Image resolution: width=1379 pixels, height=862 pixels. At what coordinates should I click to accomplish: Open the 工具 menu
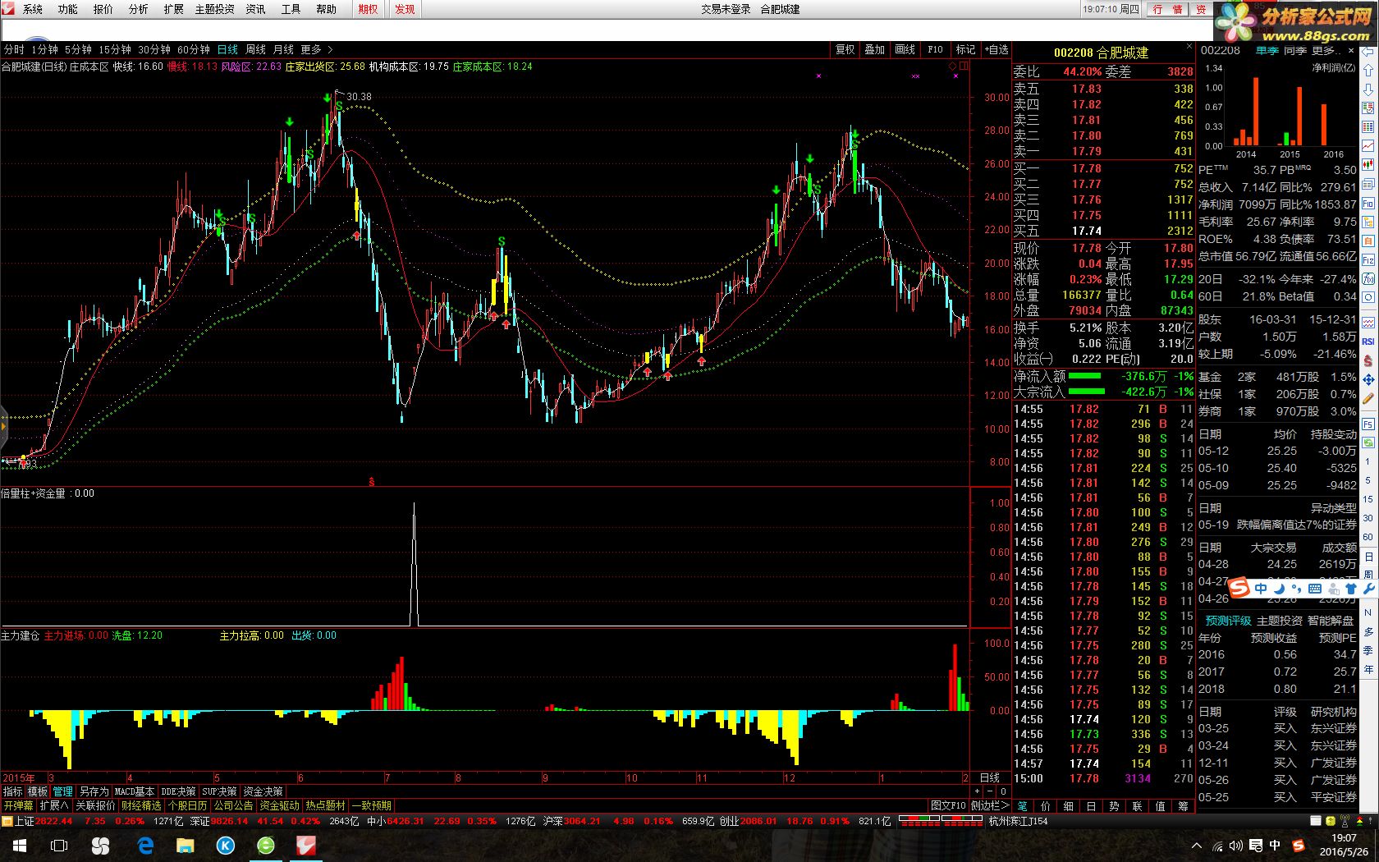coord(291,9)
